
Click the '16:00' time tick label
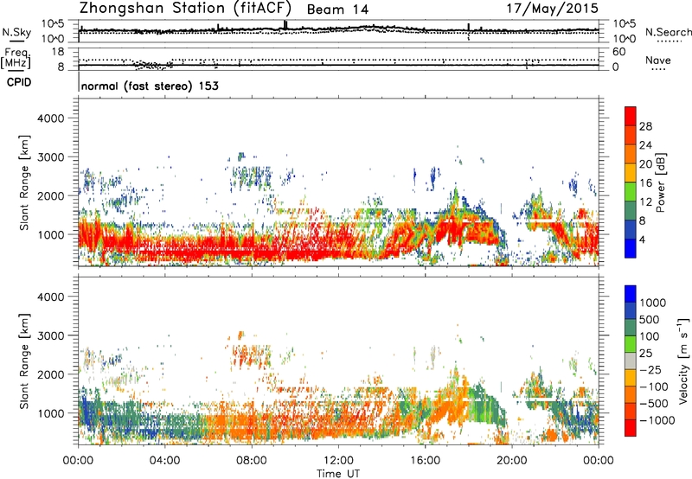(x=425, y=461)
